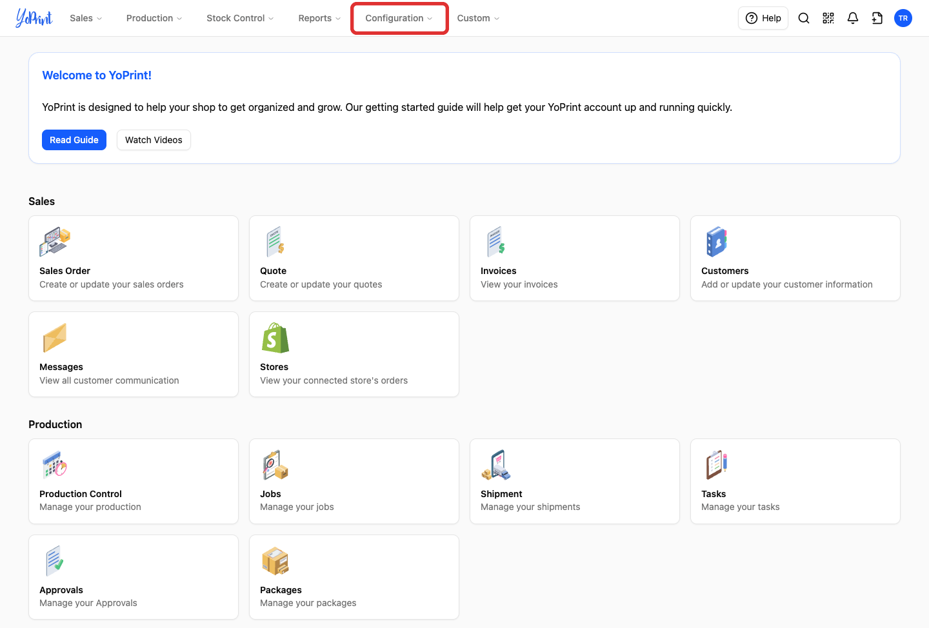This screenshot has height=628, width=929.
Task: Click the Production Control calendar icon
Action: pyautogui.click(x=55, y=465)
